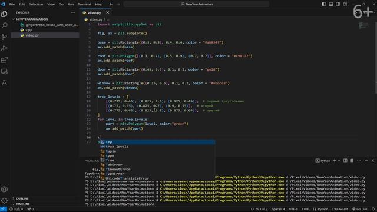Pick the tuple suggestion
Screen dimensions: 377x212
[157, 151]
